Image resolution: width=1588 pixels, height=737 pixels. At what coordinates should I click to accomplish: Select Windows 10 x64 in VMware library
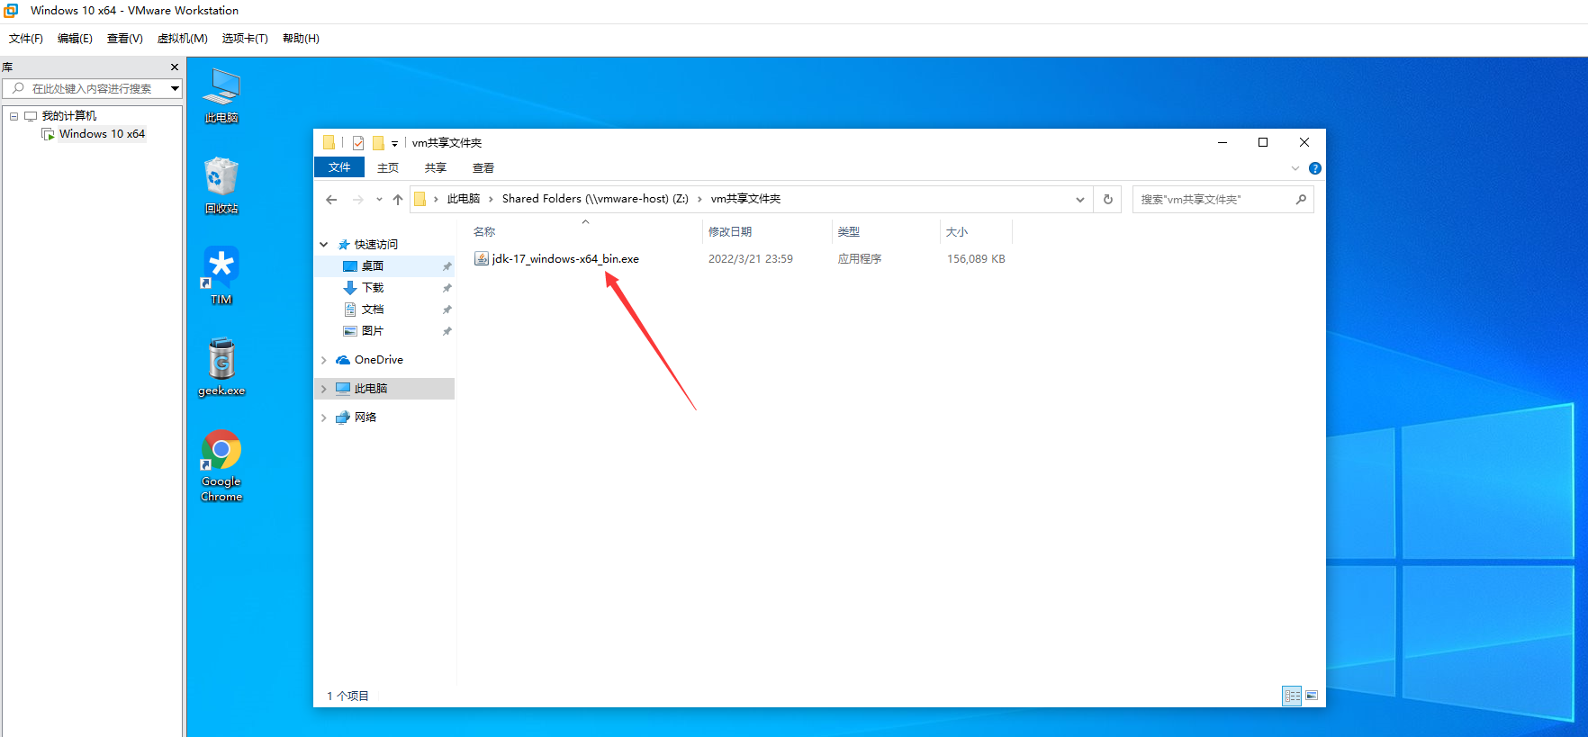click(x=102, y=134)
